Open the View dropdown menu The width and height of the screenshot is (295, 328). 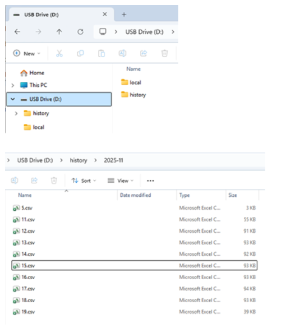coord(121,181)
